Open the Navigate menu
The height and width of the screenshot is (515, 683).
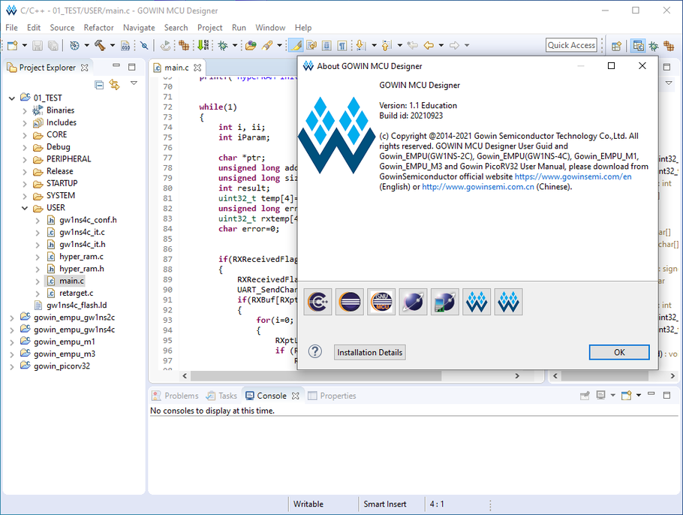tap(139, 28)
